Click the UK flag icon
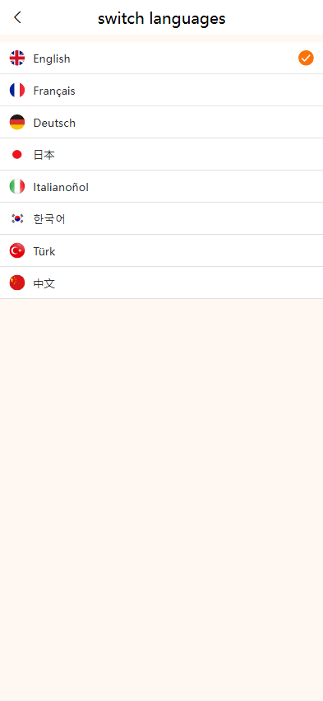323x701 pixels. (x=17, y=58)
